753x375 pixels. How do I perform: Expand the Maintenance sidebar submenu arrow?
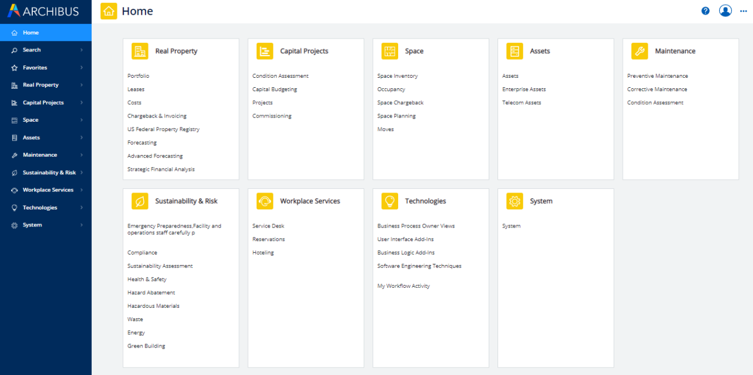click(81, 155)
